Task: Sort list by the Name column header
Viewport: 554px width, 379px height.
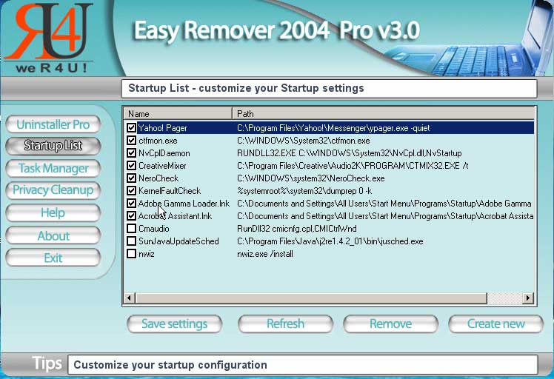Action: (x=178, y=114)
